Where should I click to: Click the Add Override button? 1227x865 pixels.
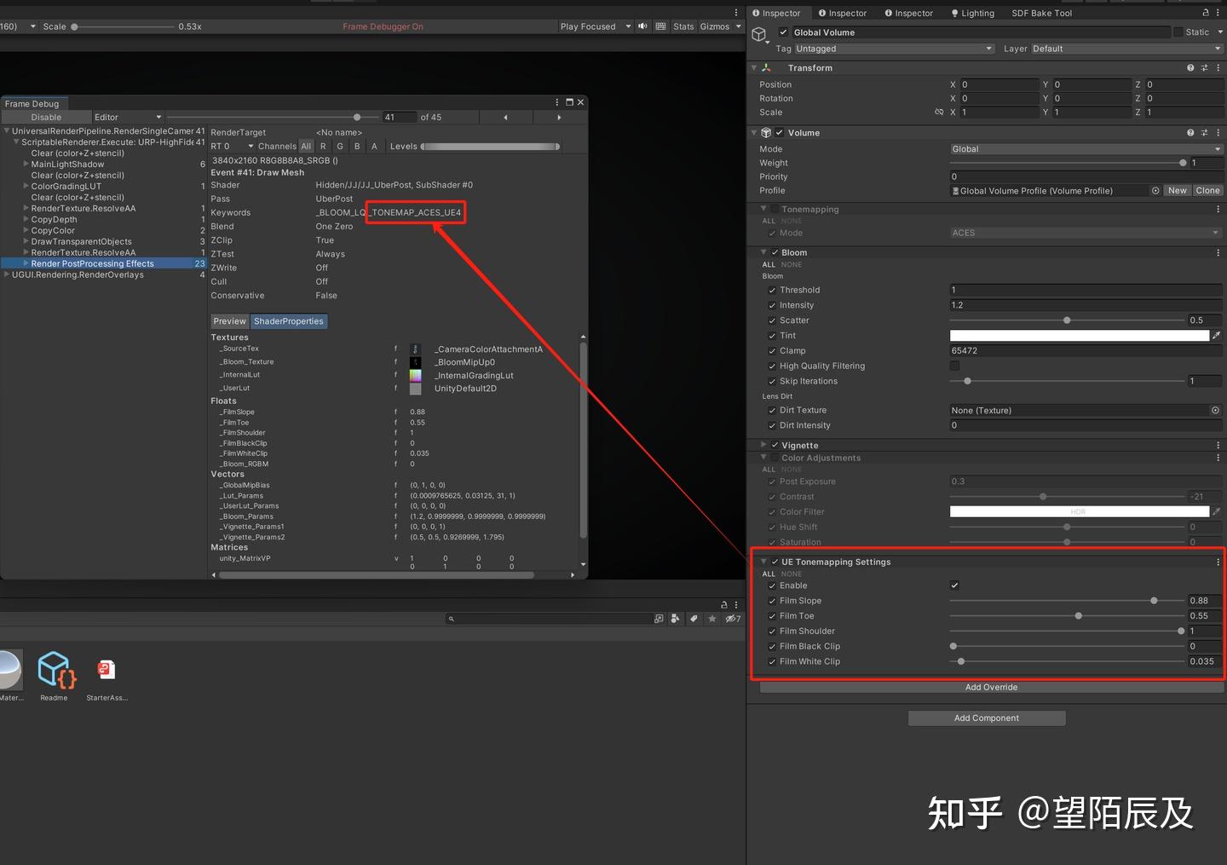991,687
